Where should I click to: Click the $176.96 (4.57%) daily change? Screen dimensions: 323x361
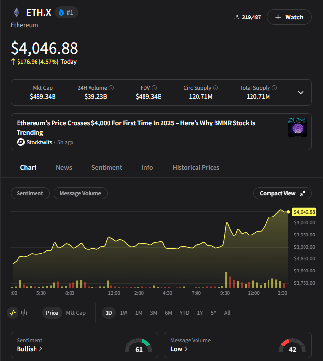(x=38, y=62)
